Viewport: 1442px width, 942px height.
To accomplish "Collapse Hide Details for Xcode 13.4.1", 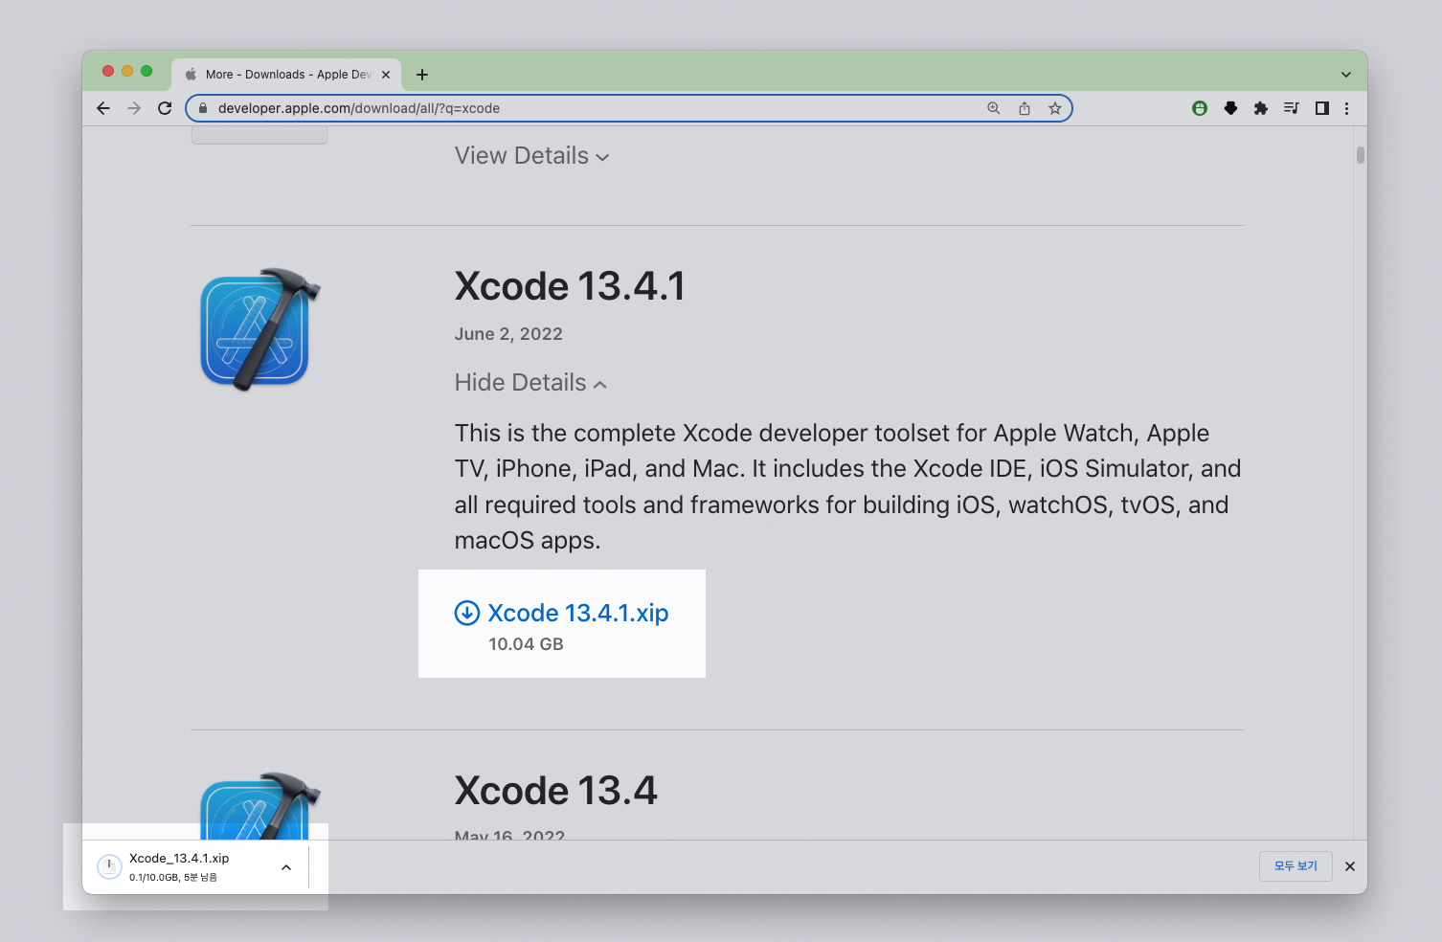I will point(531,383).
